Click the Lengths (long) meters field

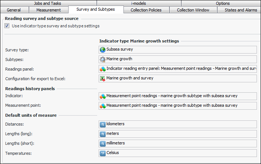pos(178,134)
